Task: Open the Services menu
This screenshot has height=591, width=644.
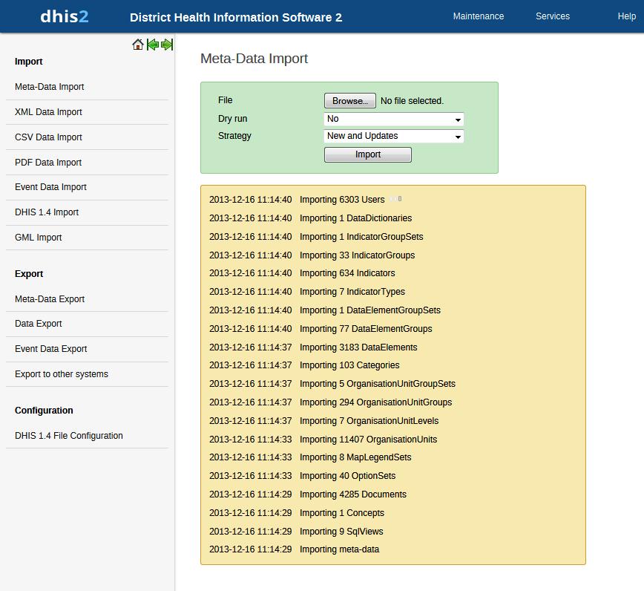Action: coord(552,16)
